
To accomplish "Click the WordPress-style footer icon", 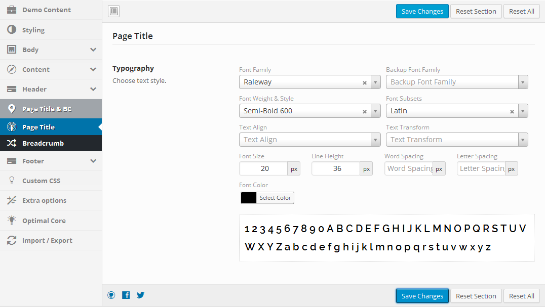I will [111, 295].
